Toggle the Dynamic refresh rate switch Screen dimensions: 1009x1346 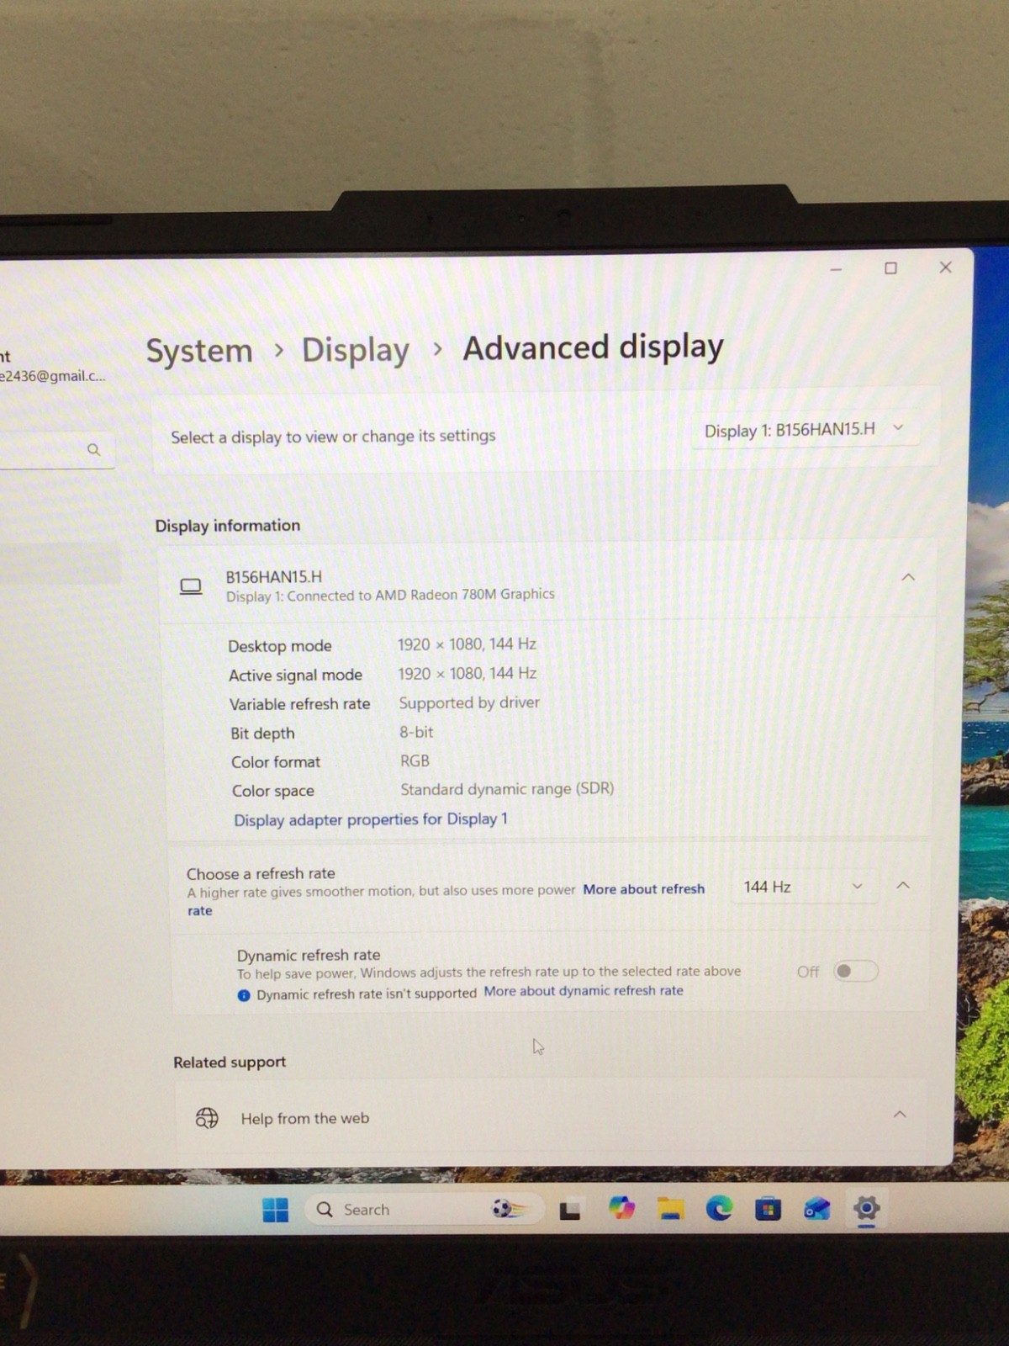[x=855, y=971]
